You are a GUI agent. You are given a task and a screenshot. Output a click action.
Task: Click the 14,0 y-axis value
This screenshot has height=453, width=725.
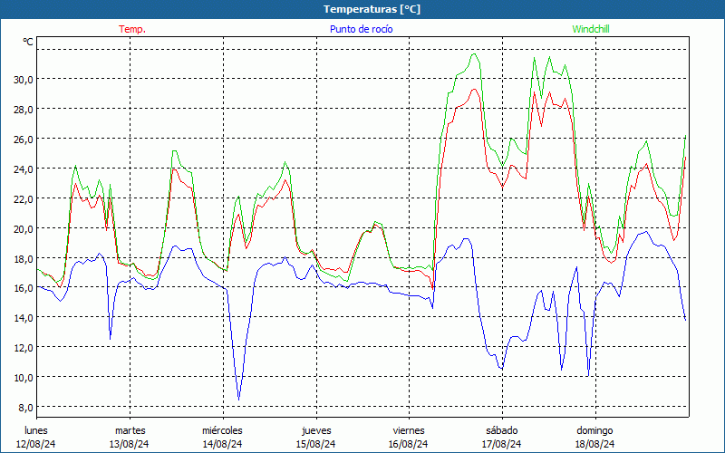tap(24, 318)
